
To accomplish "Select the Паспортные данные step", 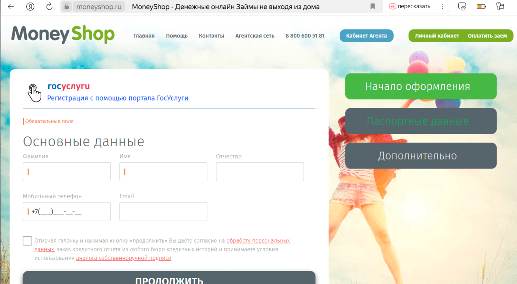I will click(x=421, y=121).
